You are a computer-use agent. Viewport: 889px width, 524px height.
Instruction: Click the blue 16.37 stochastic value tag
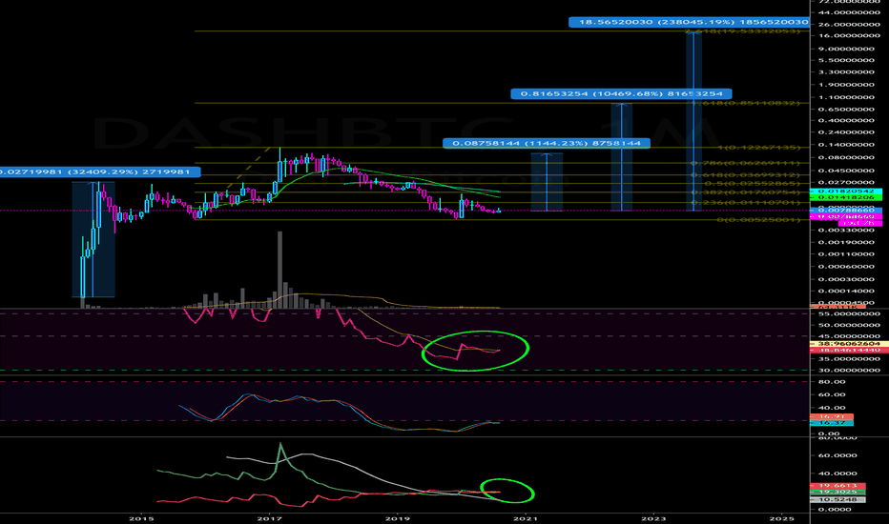[x=832, y=423]
